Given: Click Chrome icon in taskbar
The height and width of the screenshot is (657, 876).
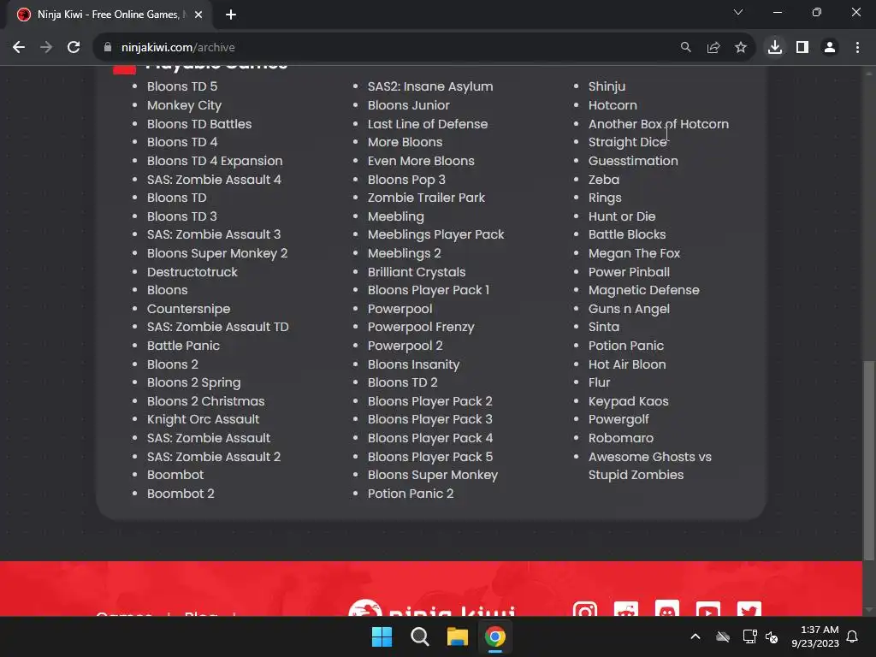Looking at the screenshot, I should coord(495,636).
